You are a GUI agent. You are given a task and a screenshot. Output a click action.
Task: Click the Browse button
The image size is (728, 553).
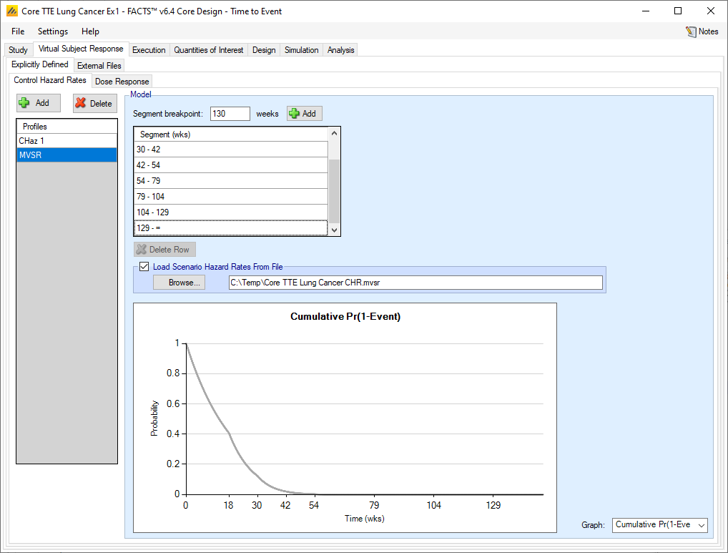179,283
